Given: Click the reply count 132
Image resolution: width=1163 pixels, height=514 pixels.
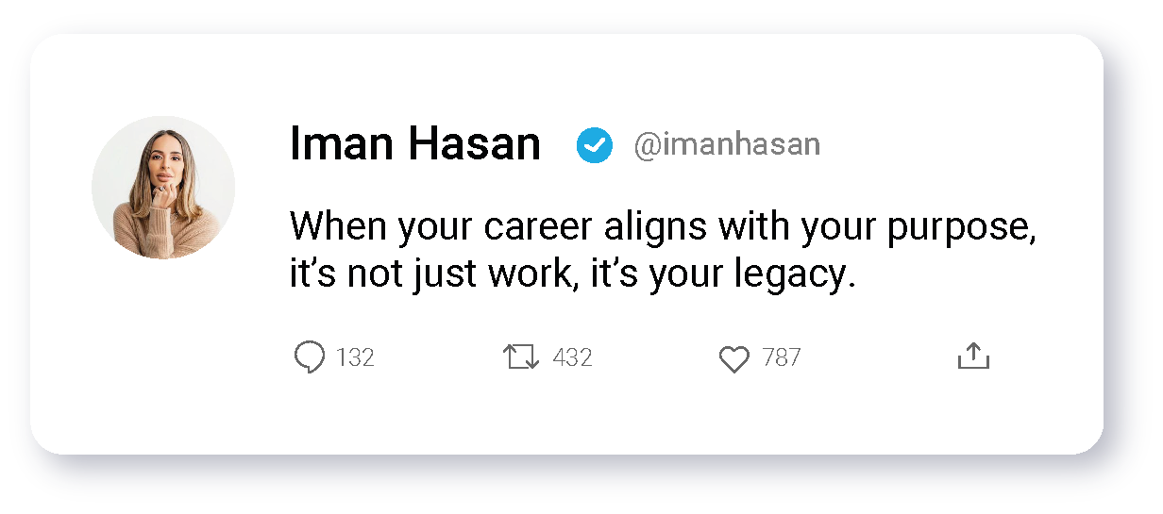Looking at the screenshot, I should click(355, 358).
